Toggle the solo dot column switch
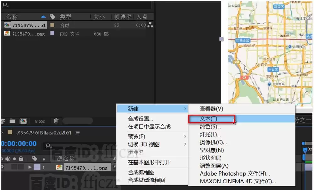314x190 pixels. pyautogui.click(x=14, y=159)
